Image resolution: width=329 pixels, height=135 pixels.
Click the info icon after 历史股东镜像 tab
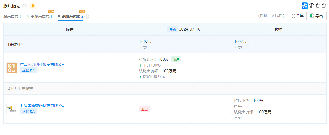click(87, 17)
